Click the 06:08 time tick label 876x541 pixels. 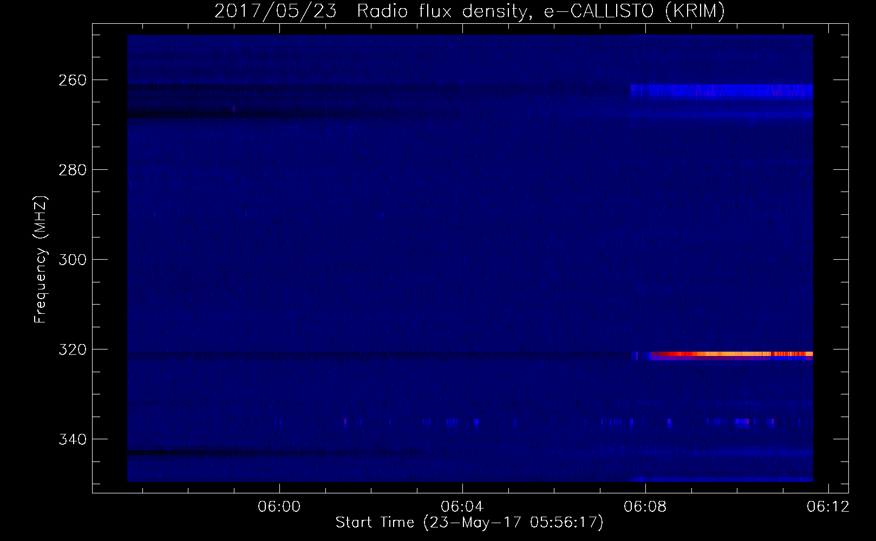click(646, 507)
